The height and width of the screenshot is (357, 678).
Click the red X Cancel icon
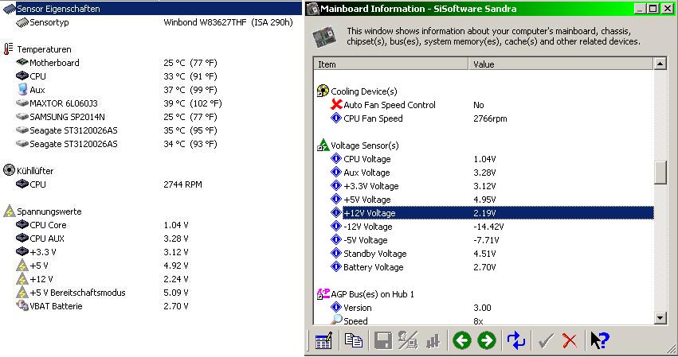coord(569,341)
